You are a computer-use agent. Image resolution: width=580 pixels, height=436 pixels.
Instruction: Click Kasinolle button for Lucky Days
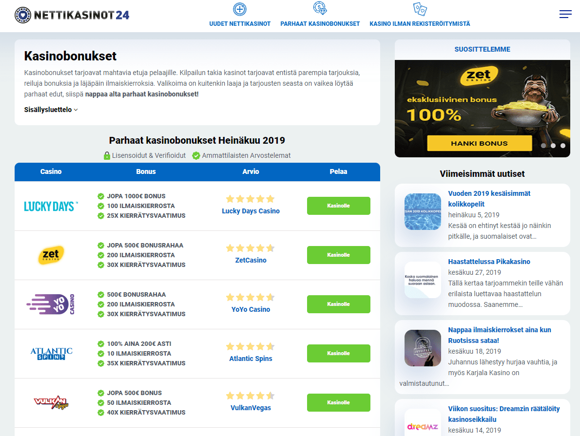coord(338,206)
